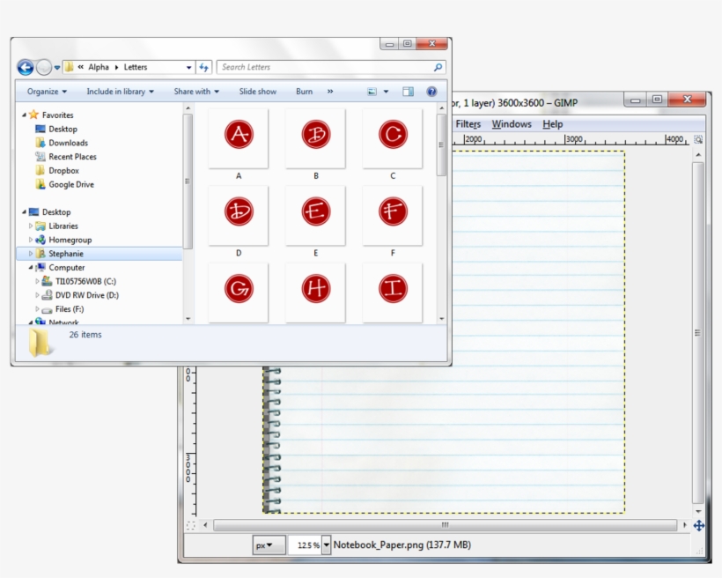The width and height of the screenshot is (722, 578).
Task: Click the Slide show button
Action: 257,92
